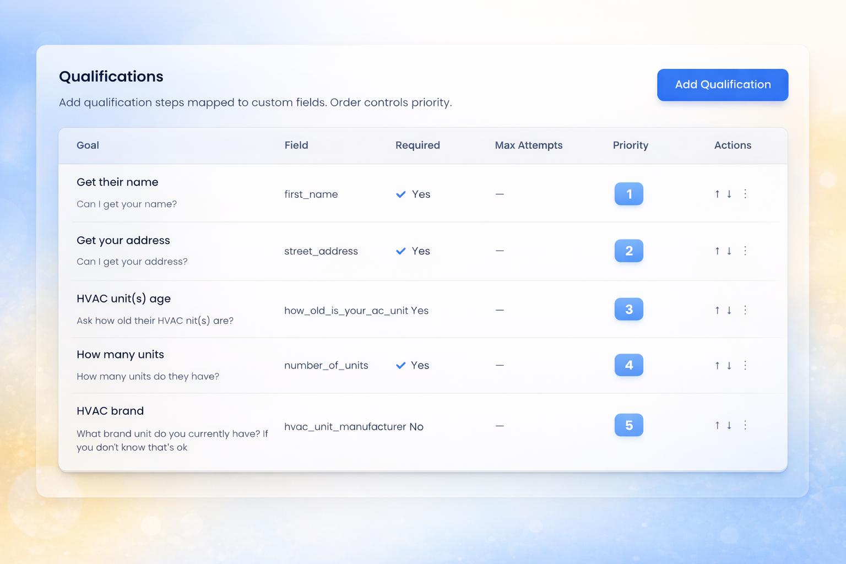Expand the Get their name qualification row
Viewport: 846px width, 564px height.
117,182
